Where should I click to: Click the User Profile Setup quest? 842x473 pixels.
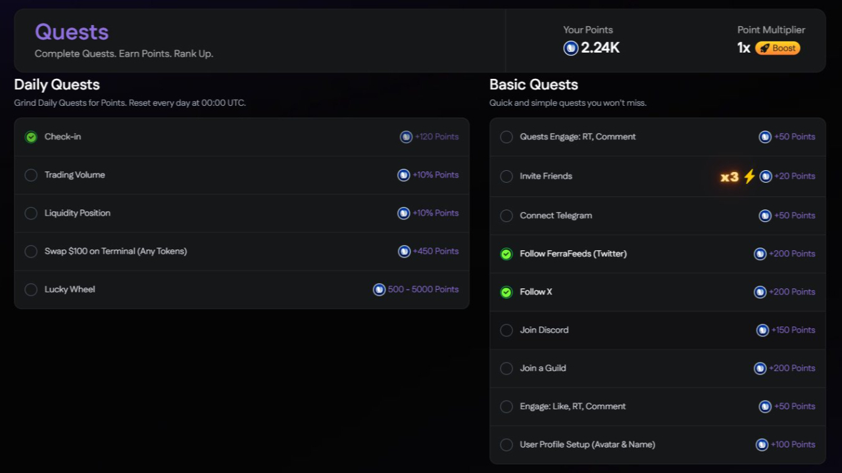587,444
